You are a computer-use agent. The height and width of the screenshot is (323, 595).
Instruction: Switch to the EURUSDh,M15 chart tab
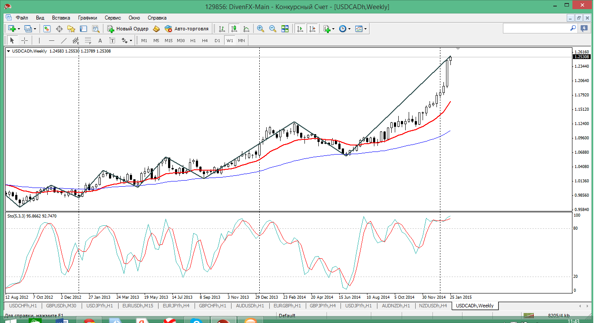137,306
